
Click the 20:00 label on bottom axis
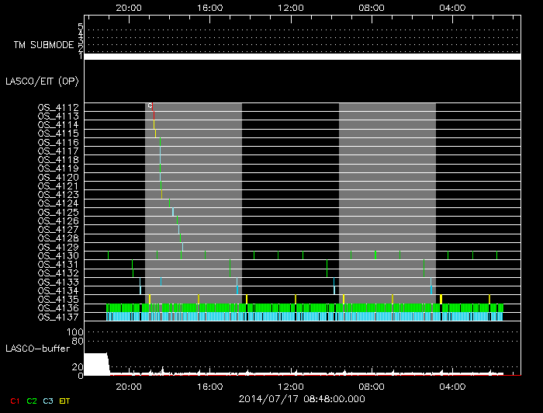coord(128,385)
